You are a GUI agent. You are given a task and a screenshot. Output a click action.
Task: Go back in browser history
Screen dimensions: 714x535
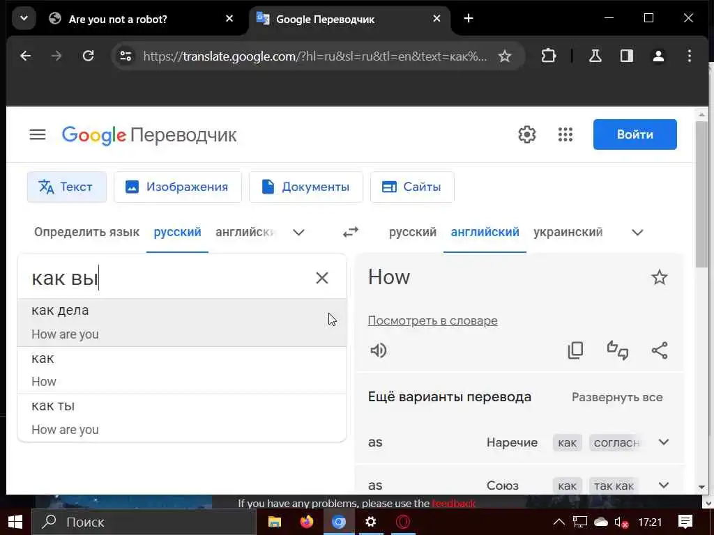[x=26, y=56]
